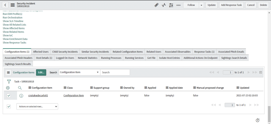Screen dimensions: 271x124
Task: Open more options three-dots icon
Action: pos(178,5)
